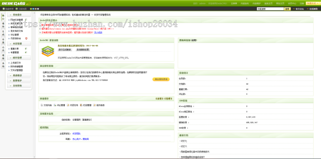Screen dimensions: 321x159
Task: Click the icon next to 专题管理
Action: point(26,52)
